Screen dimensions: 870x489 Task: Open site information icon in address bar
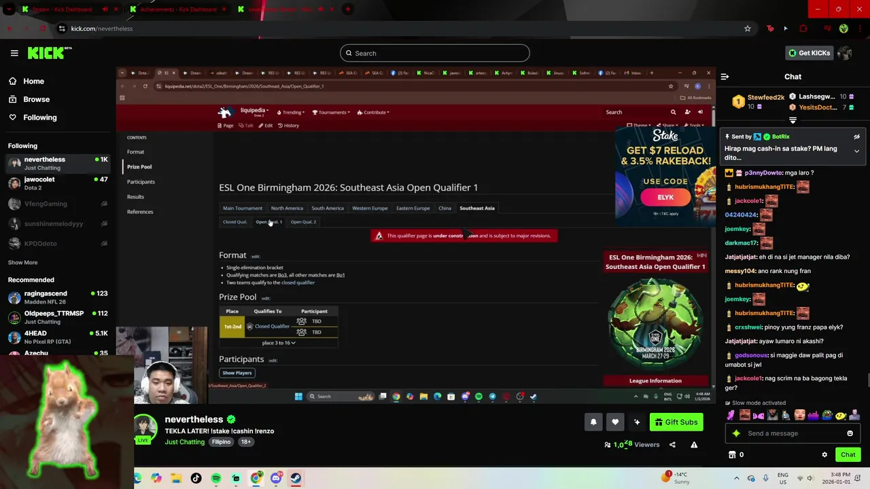click(x=62, y=29)
